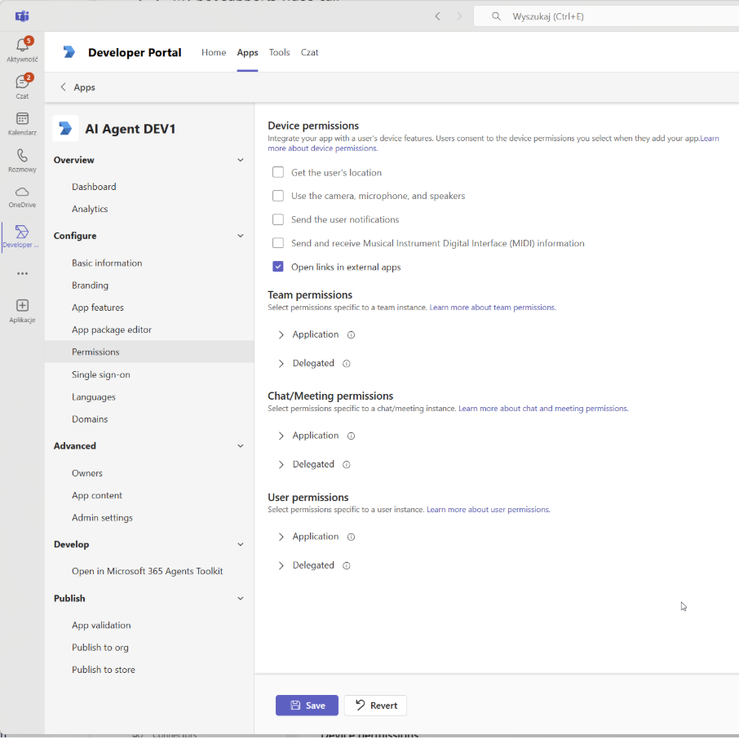Open Rozmowy calls phone icon
This screenshot has height=739, width=739.
[x=22, y=156]
